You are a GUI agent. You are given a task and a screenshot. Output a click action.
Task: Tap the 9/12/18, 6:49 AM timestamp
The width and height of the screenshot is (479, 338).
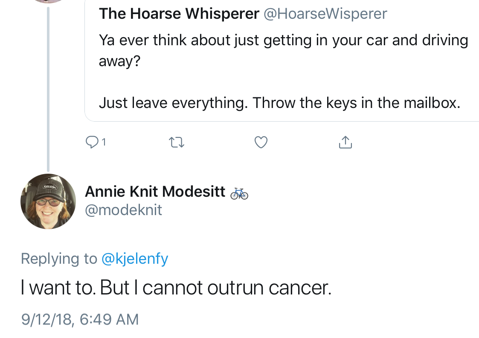[80, 319]
